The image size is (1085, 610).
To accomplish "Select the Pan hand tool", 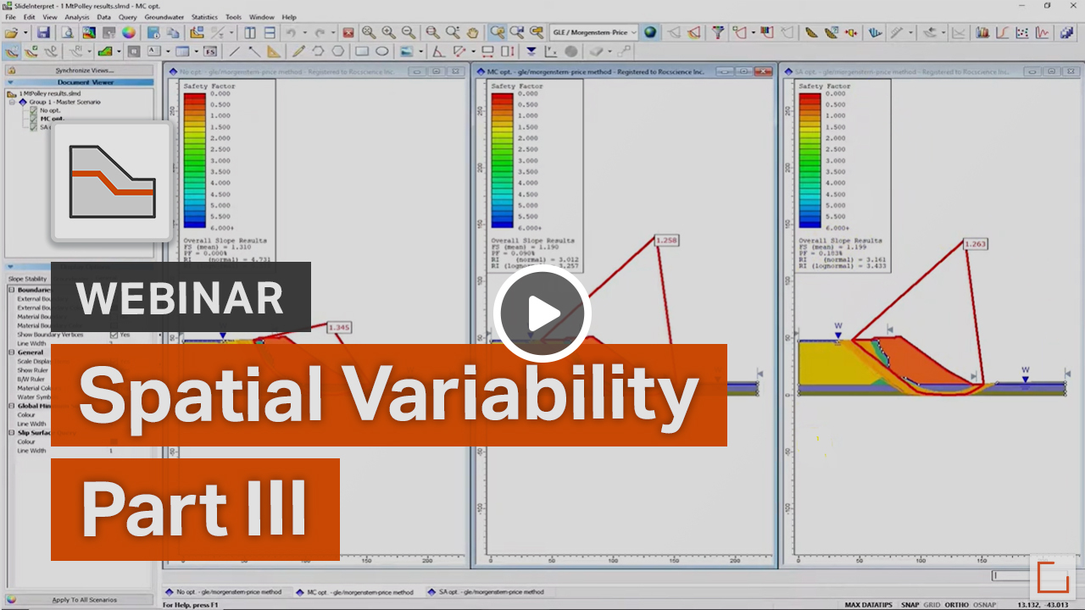I will click(472, 32).
